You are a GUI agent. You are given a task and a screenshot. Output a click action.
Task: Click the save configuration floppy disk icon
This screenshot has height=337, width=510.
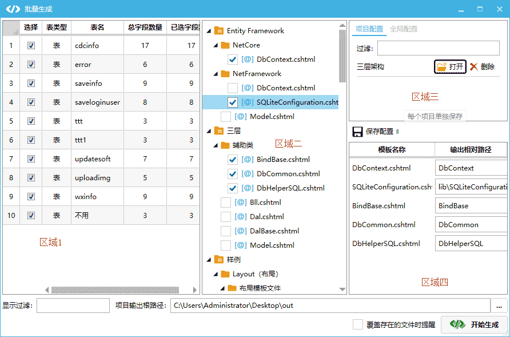pyautogui.click(x=357, y=132)
